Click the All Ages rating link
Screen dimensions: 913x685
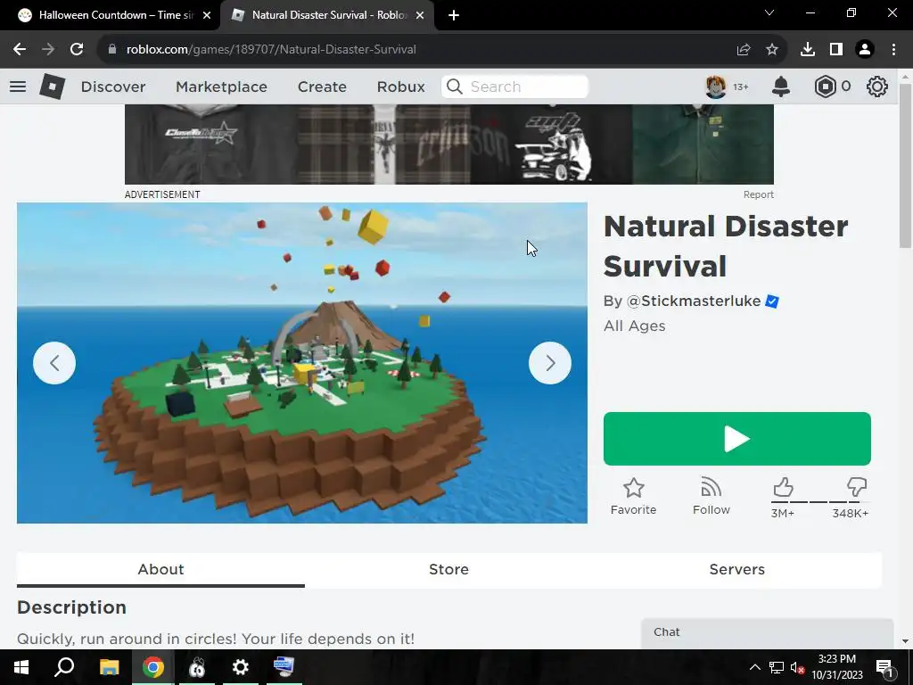coord(634,326)
